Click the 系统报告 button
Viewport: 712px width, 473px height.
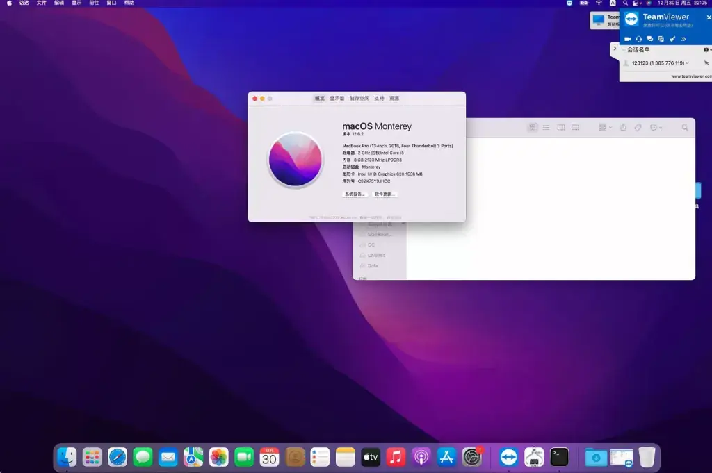(355, 194)
